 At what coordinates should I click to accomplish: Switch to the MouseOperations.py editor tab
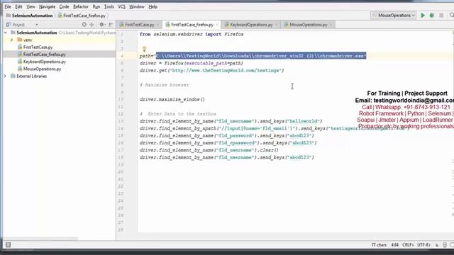pos(308,25)
